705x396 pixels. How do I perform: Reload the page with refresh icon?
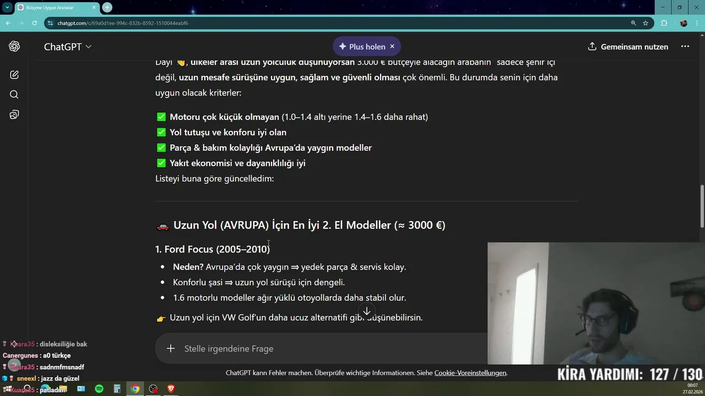click(34, 23)
